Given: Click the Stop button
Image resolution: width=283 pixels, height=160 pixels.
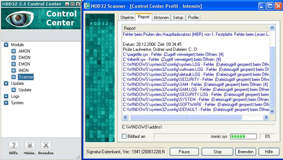Looking at the screenshot, I should 217,152.
